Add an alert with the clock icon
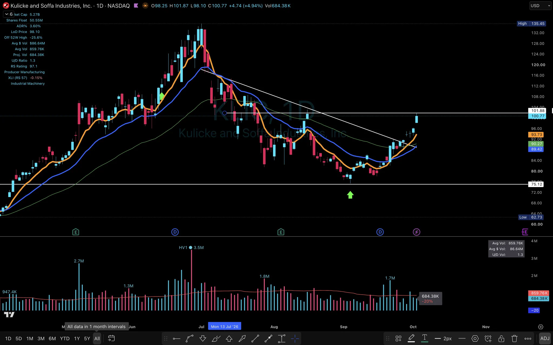553x345 pixels. [488, 339]
